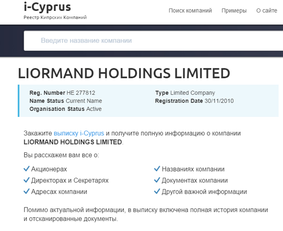Viewport: 283px width, 231px height.
Task: Open the Примеры menu item
Action: click(234, 11)
